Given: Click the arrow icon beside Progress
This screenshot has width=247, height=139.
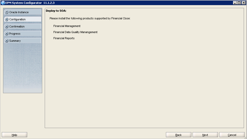Looking at the screenshot, I should 7,34.
